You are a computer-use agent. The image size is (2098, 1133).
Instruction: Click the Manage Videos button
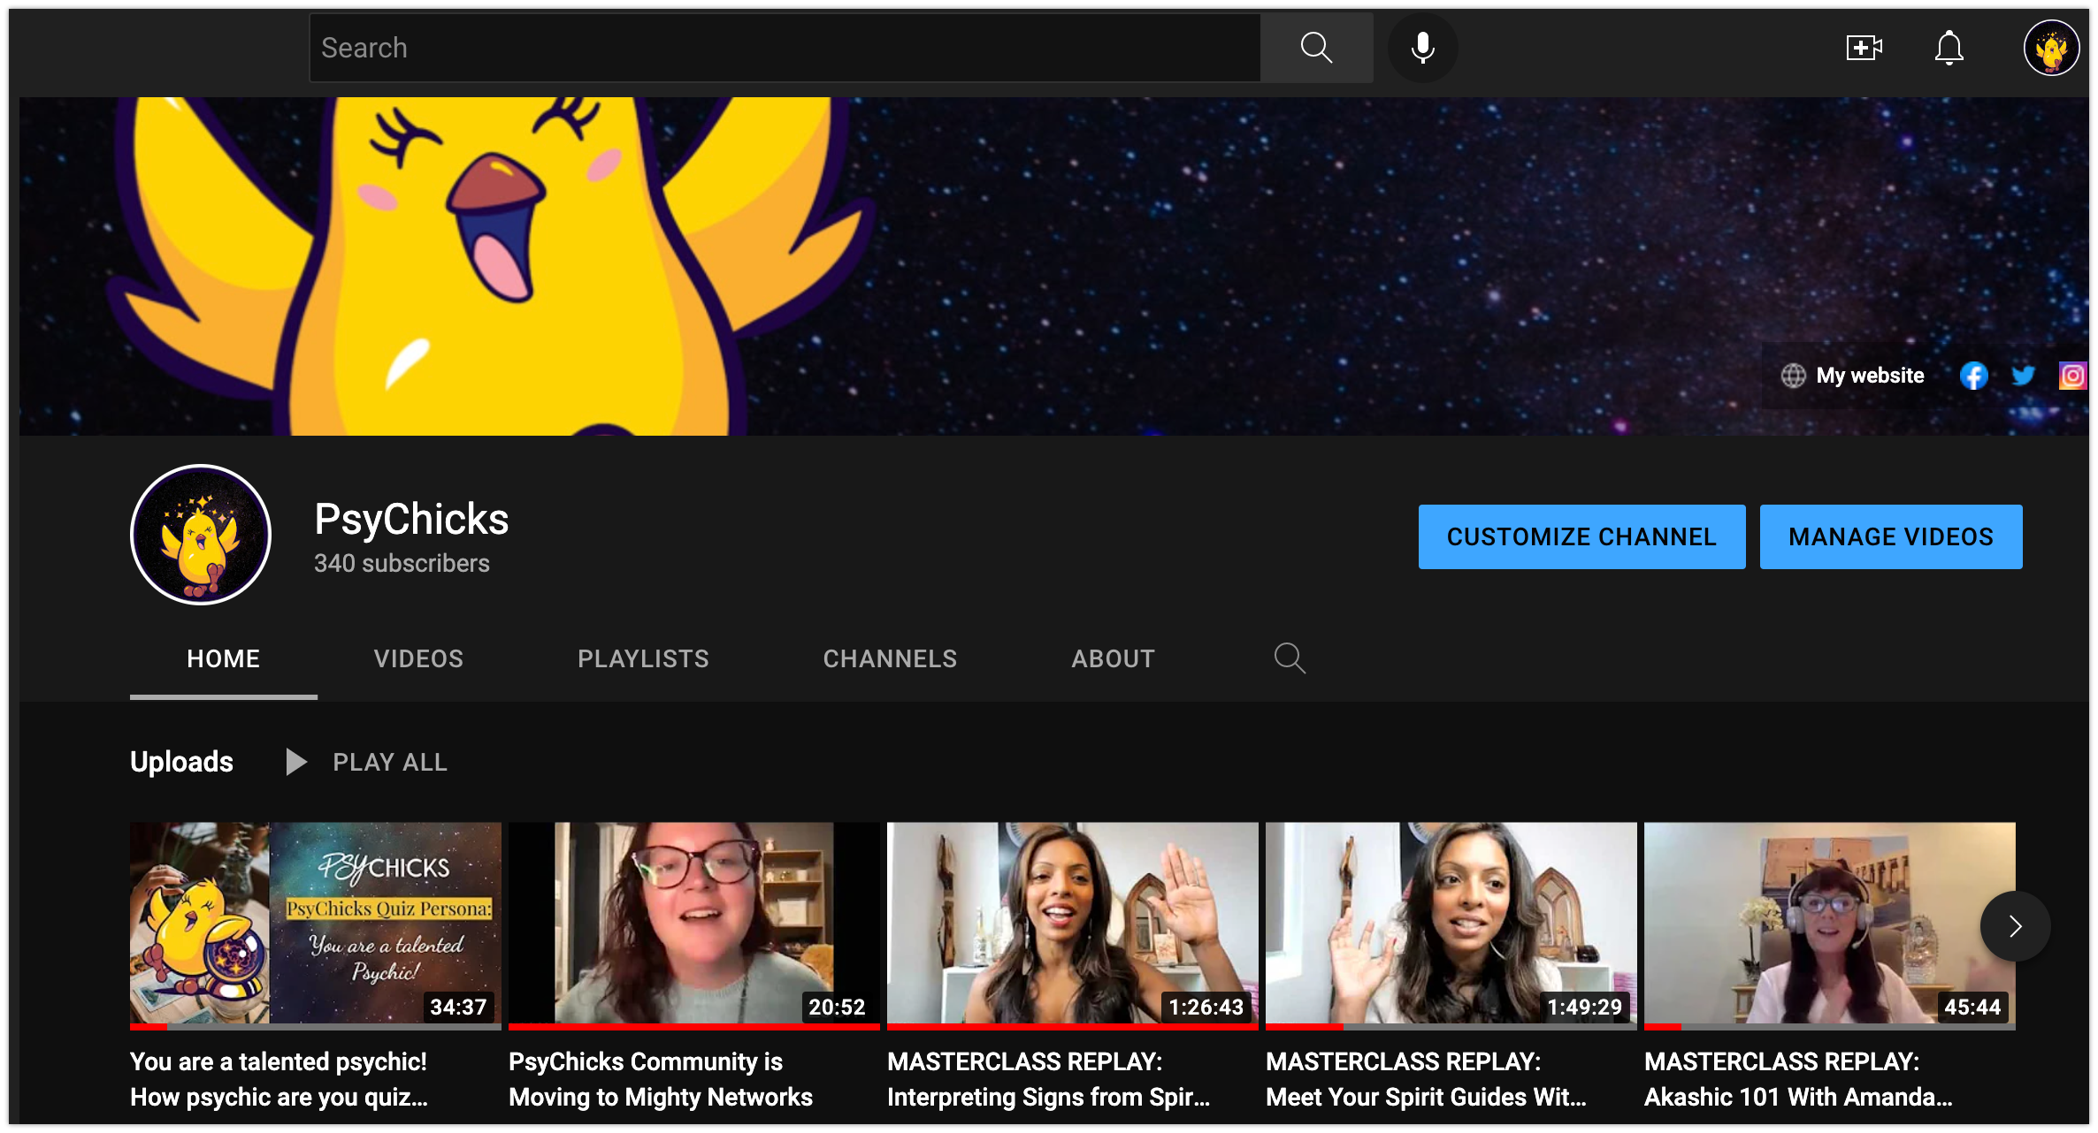coord(1891,536)
